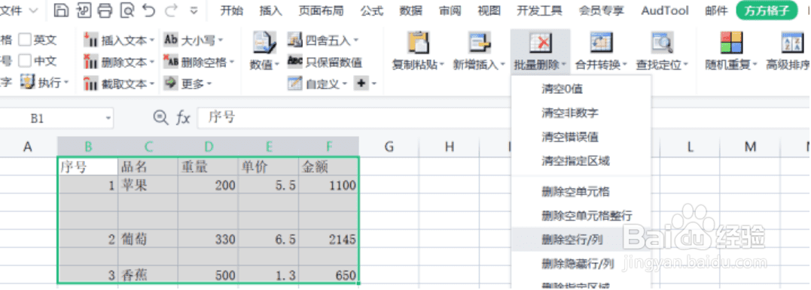This screenshot has height=290, width=811.
Task: Expand the 插入文本 dropdown arrow
Action: point(151,41)
